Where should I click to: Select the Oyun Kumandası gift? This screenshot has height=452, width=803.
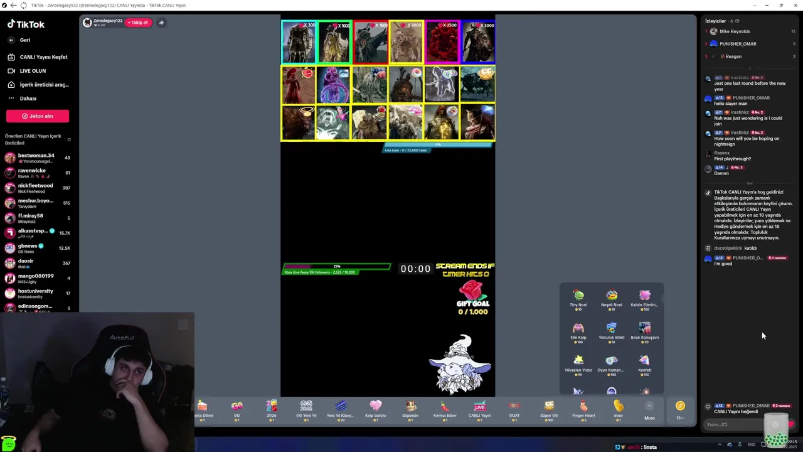point(612,365)
